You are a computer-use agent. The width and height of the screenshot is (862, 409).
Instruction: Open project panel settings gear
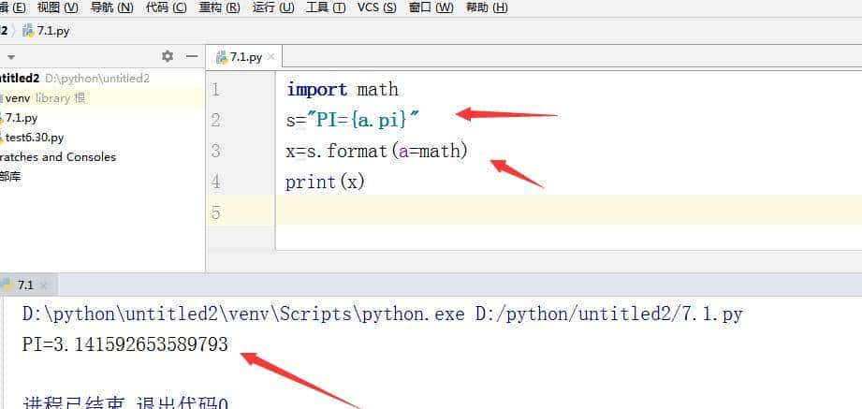[x=168, y=56]
